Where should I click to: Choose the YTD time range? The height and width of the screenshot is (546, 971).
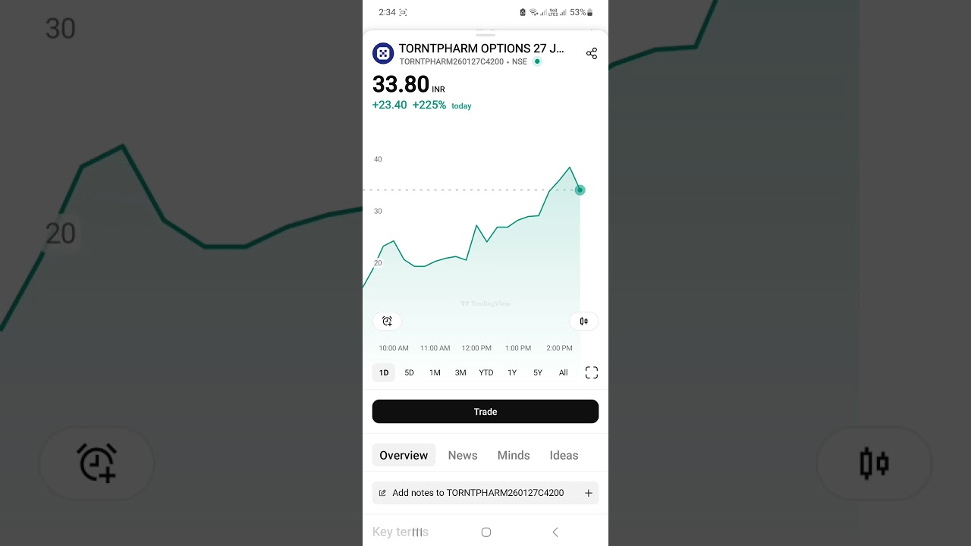[x=486, y=372]
